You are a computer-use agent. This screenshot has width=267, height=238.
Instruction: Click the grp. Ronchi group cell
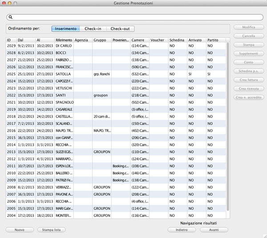pyautogui.click(x=102, y=74)
